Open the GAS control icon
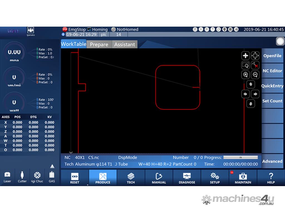 point(52,175)
